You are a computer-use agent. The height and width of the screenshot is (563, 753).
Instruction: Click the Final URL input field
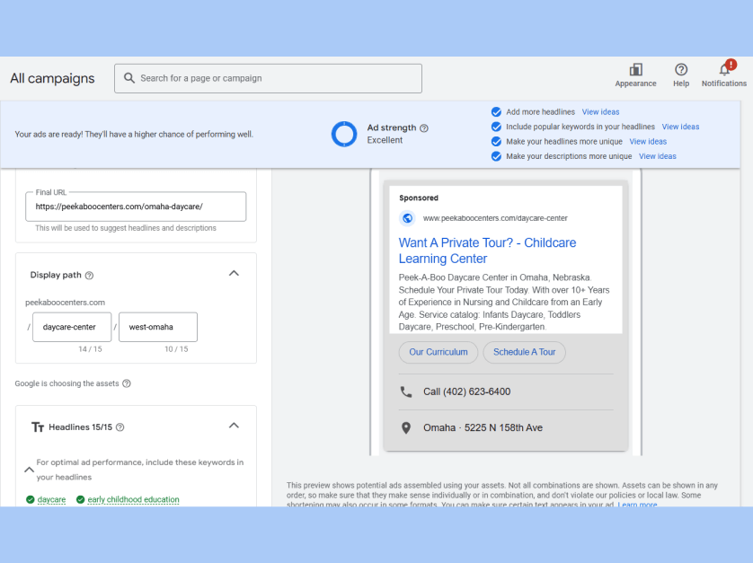tap(136, 207)
